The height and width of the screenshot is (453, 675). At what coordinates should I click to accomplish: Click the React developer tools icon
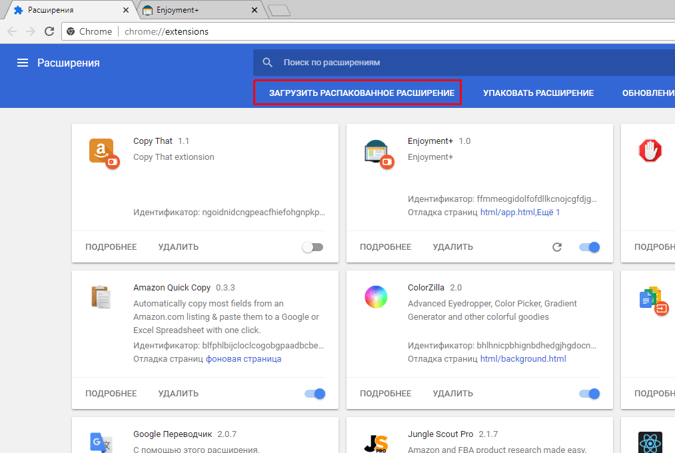click(x=650, y=442)
